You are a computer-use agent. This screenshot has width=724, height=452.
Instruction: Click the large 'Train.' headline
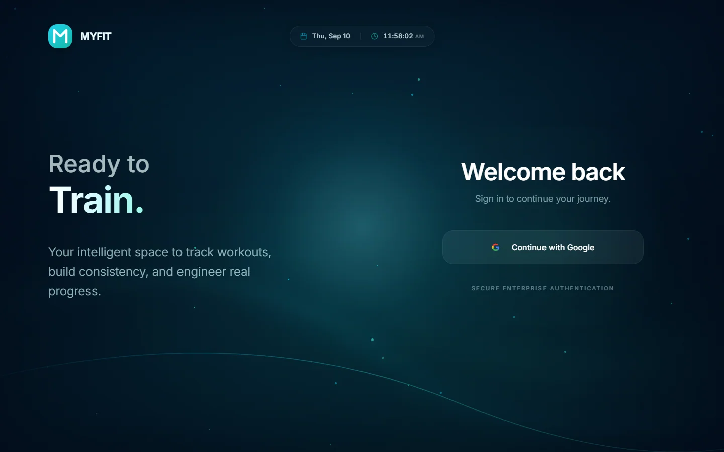[97, 200]
